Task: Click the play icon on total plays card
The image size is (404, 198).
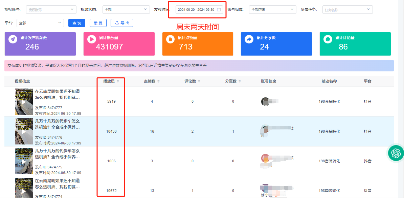Action: point(91,39)
